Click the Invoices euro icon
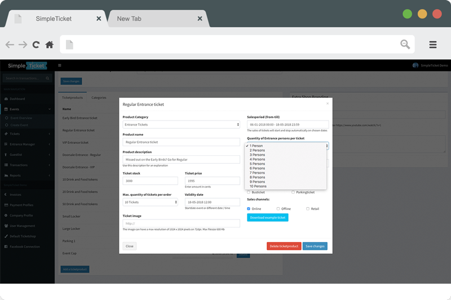Image resolution: width=451 pixels, height=300 pixels. point(6,194)
